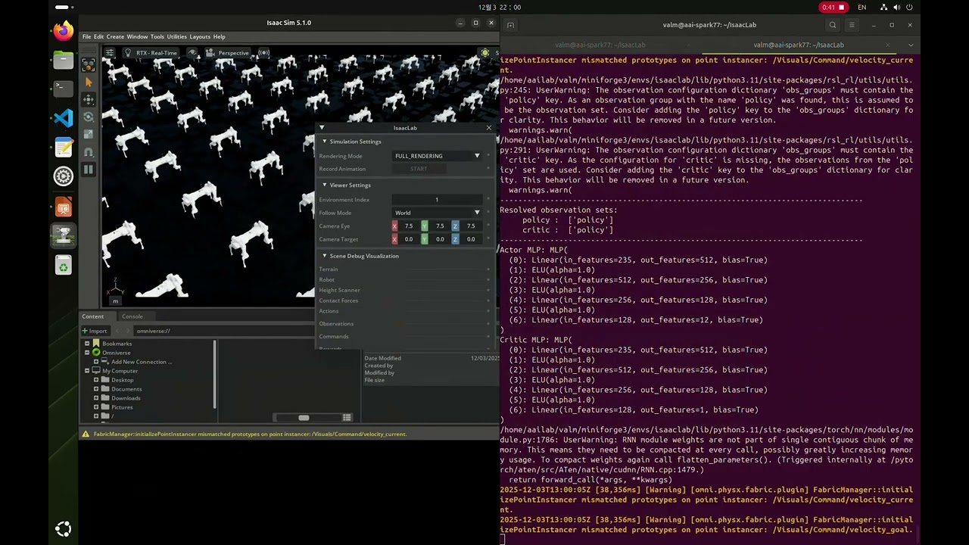Click the Environment Index value field
Viewport: 969px width, 545px height.
pos(437,200)
